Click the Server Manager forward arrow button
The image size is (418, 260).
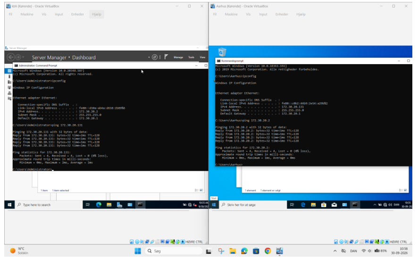click(x=18, y=57)
